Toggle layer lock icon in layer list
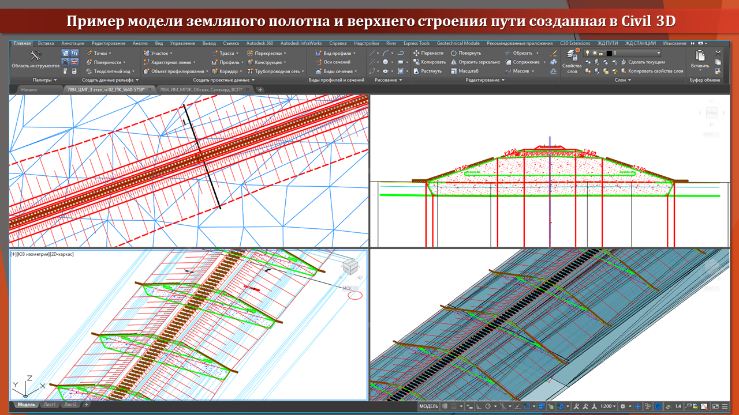The height and width of the screenshot is (415, 739). coord(602,53)
